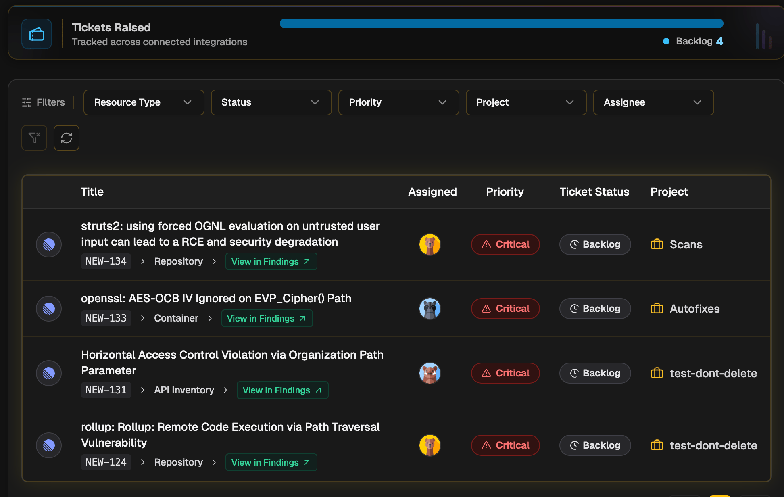Click assignee avatar on rollup ticket
This screenshot has height=497, width=784.
tap(430, 445)
